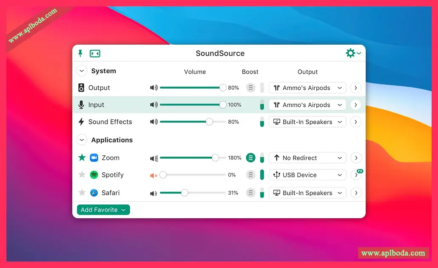Unmute Spotify via its muted speaker icon

click(x=154, y=175)
